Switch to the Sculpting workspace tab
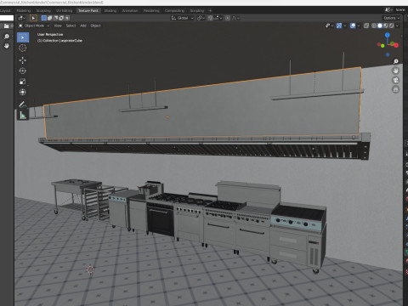408x306 pixels. pos(43,10)
